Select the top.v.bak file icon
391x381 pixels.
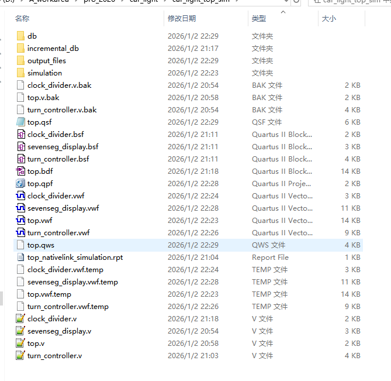coord(20,97)
